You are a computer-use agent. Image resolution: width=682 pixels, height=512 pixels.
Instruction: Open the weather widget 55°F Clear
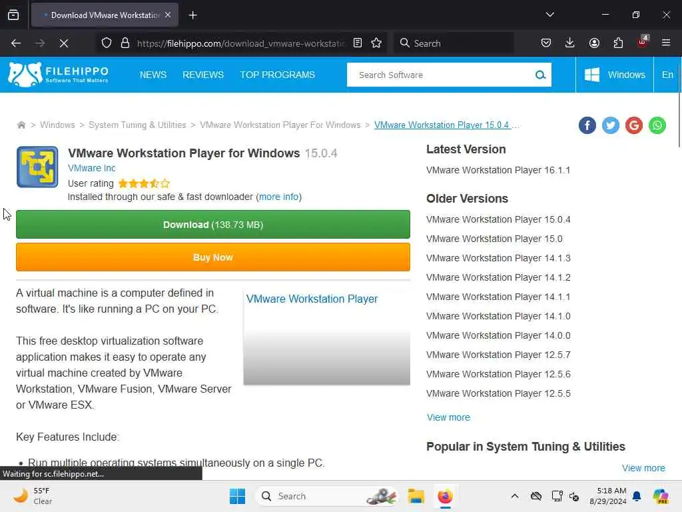coord(33,496)
